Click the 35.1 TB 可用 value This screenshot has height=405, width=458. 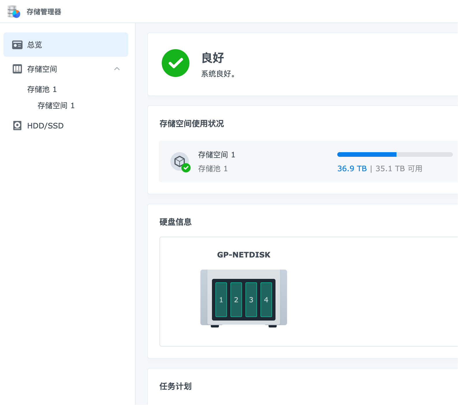pos(399,169)
